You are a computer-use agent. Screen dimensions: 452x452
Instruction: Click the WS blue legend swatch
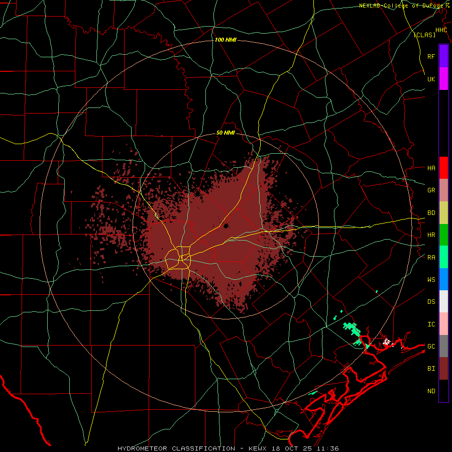click(x=443, y=279)
